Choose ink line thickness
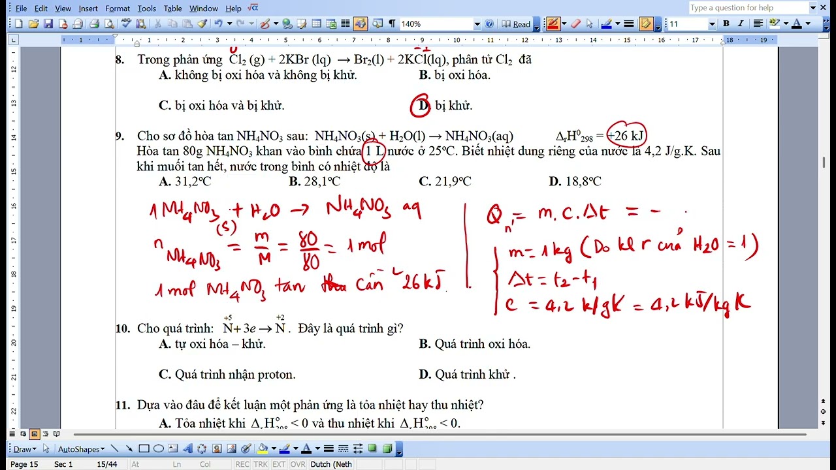 (x=629, y=23)
